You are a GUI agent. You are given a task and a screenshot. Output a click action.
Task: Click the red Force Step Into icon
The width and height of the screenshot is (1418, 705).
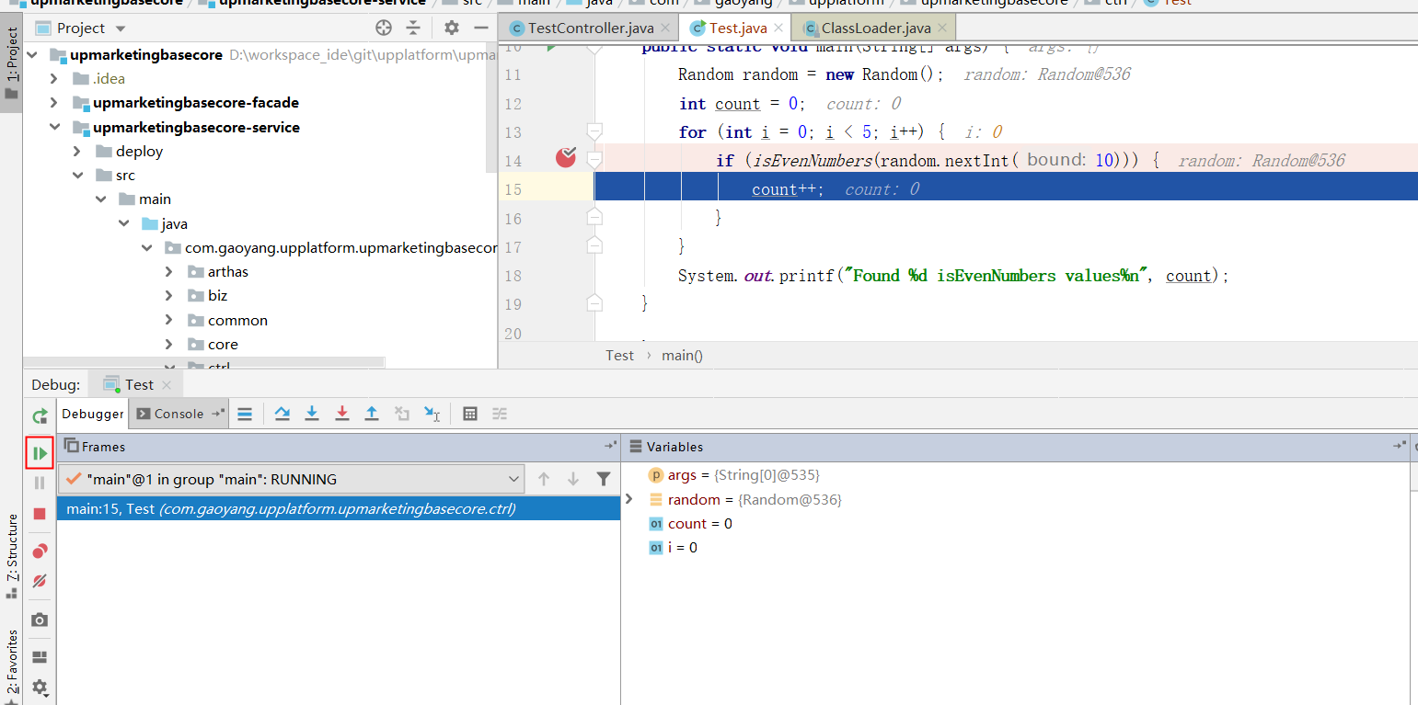coord(342,414)
